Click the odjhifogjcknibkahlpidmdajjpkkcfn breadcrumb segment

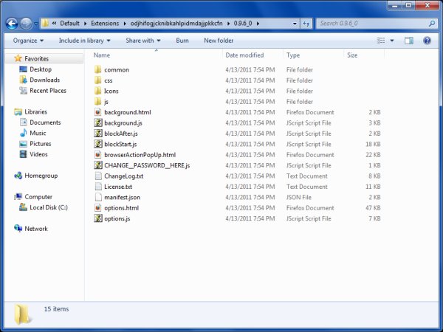[176, 24]
